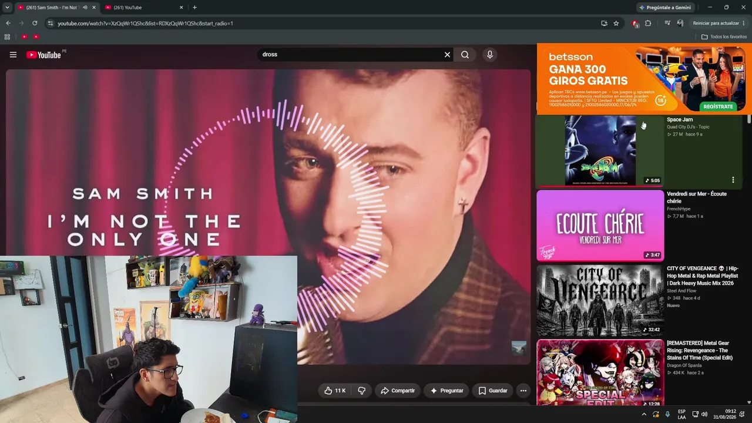The height and width of the screenshot is (423, 752).
Task: Start voice search with the microphone
Action: (x=490, y=55)
